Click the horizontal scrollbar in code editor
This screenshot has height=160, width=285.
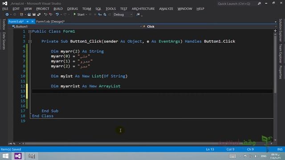click(x=134, y=144)
